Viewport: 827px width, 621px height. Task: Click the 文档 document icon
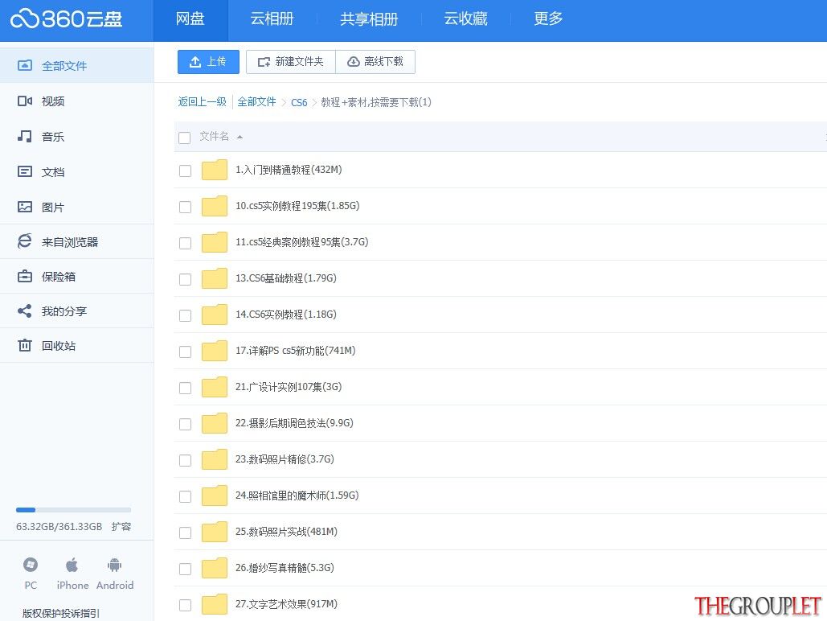click(x=25, y=171)
